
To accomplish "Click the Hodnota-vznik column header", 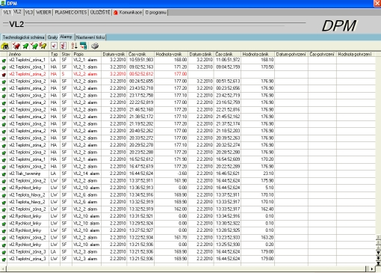I will point(171,54).
